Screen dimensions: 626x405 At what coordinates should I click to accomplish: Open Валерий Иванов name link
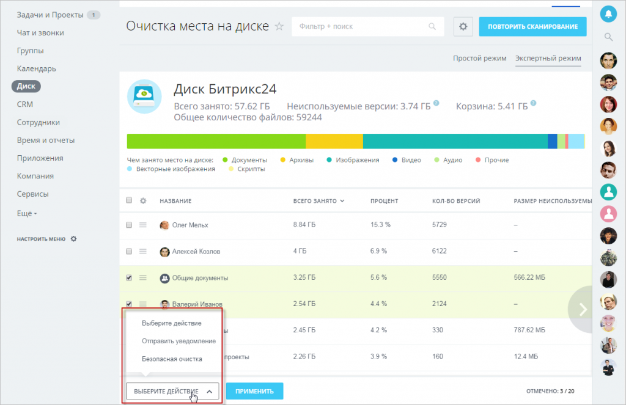click(197, 304)
